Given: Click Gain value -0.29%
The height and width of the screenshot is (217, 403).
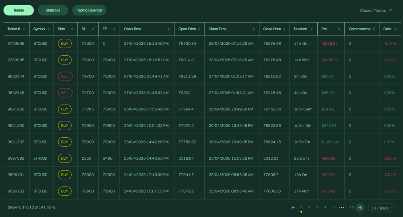Looking at the screenshot, I should click(x=390, y=60).
